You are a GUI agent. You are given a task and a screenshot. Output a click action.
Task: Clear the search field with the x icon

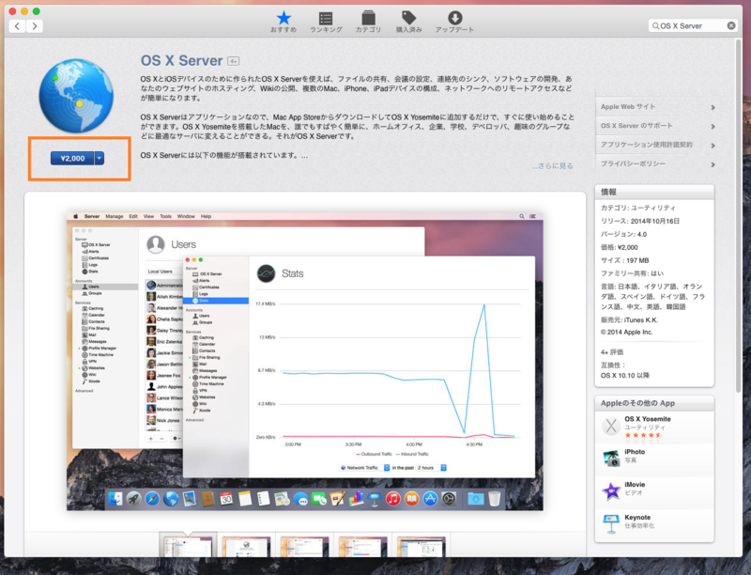coord(731,26)
